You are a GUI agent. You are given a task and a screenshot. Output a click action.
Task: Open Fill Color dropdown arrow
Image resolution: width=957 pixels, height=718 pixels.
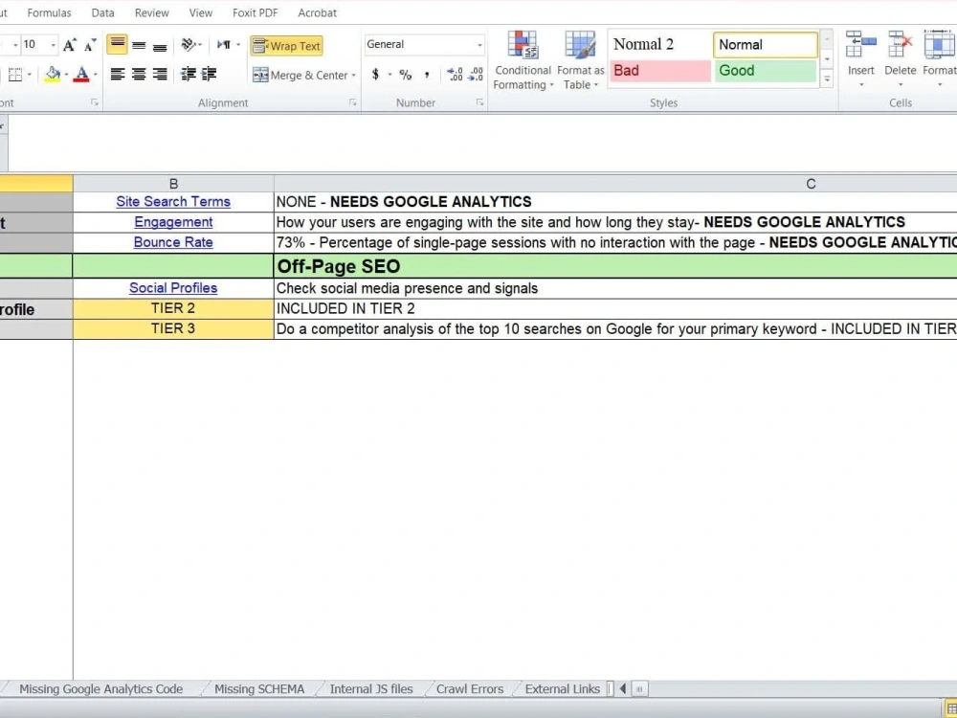coord(66,76)
